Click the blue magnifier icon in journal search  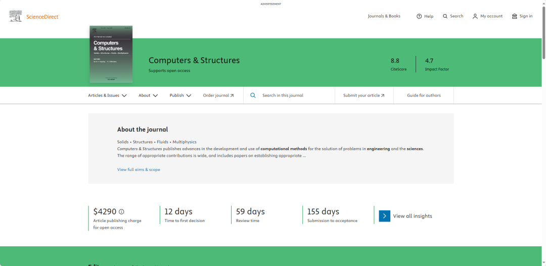click(253, 96)
